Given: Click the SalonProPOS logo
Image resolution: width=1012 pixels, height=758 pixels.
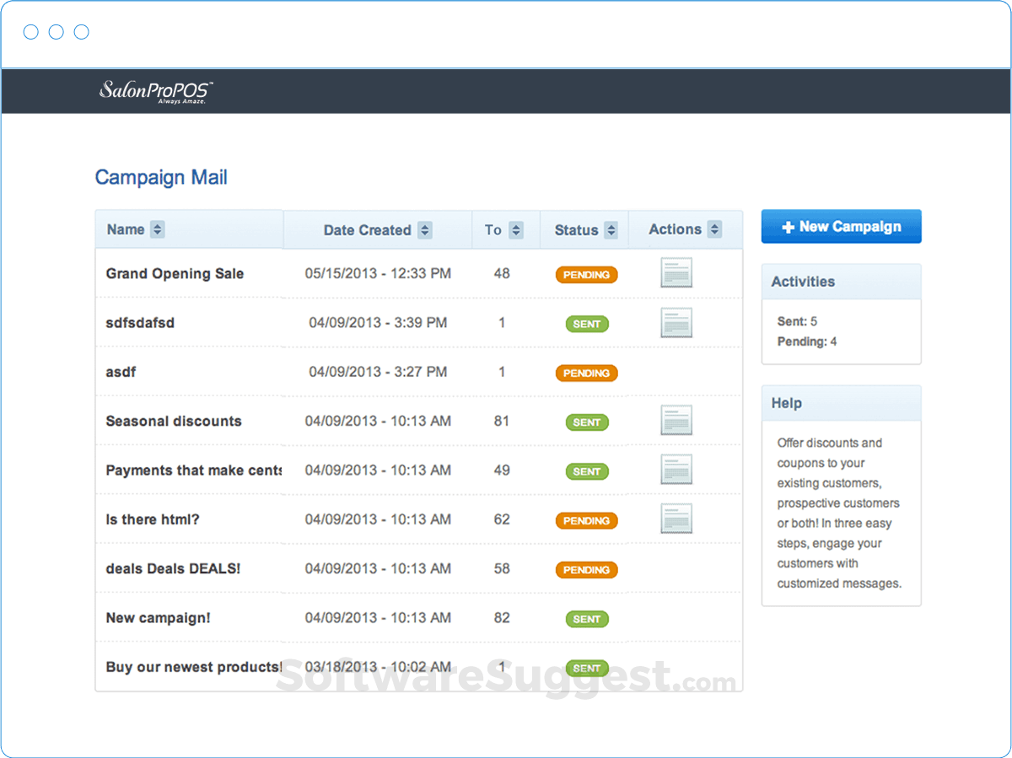Looking at the screenshot, I should [x=155, y=90].
